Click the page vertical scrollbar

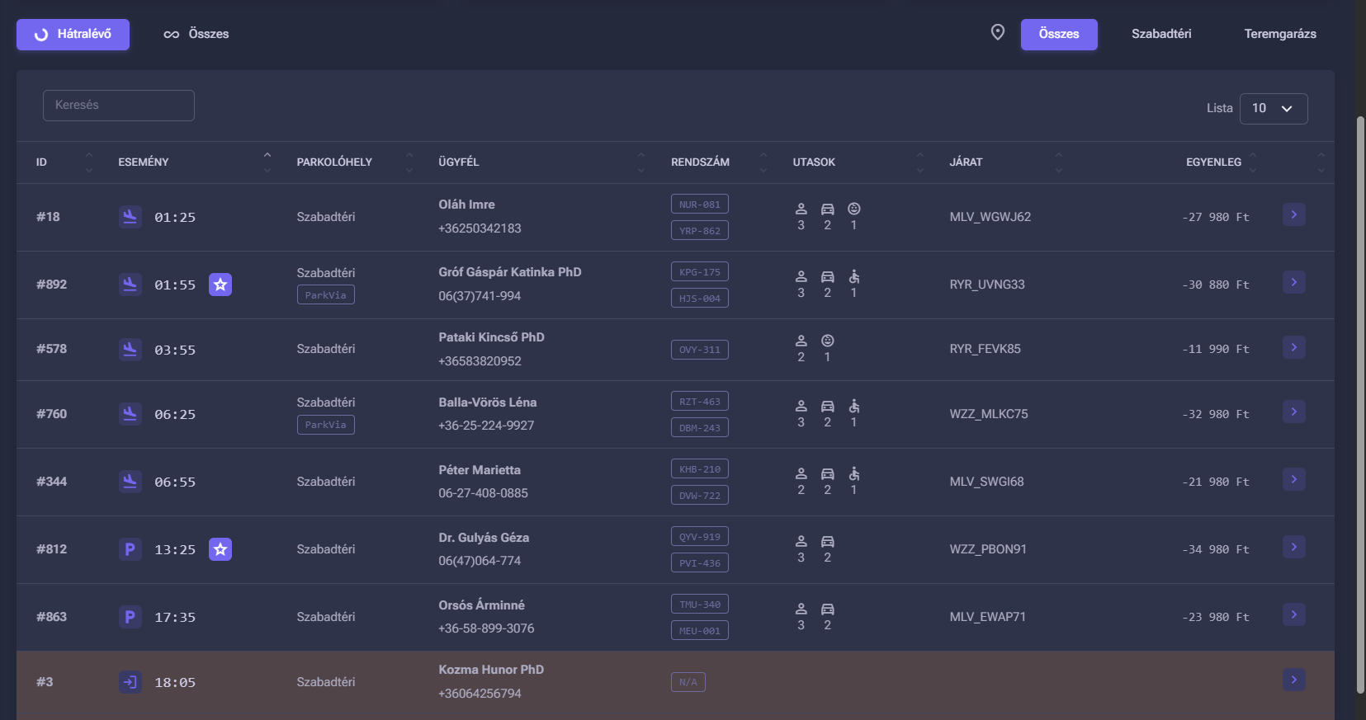pyautogui.click(x=1360, y=404)
